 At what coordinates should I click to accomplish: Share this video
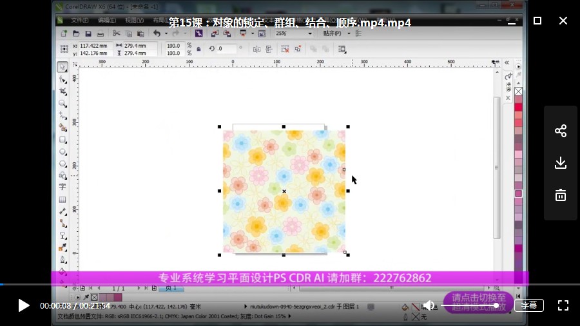pyautogui.click(x=560, y=131)
